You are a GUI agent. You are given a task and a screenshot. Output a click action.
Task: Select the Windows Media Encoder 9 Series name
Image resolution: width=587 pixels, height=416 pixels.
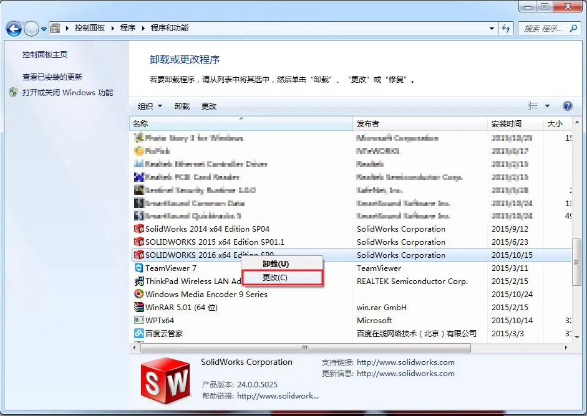click(206, 294)
